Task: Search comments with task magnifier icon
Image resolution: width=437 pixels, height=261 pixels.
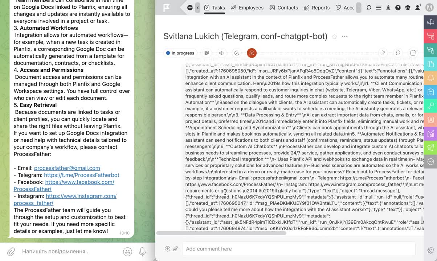Action: [x=398, y=53]
